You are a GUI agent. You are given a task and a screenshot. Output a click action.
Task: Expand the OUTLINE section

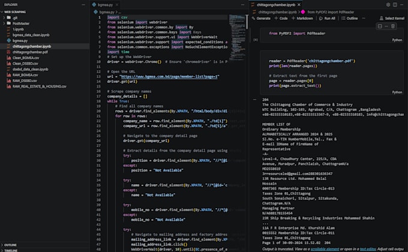click(9, 245)
